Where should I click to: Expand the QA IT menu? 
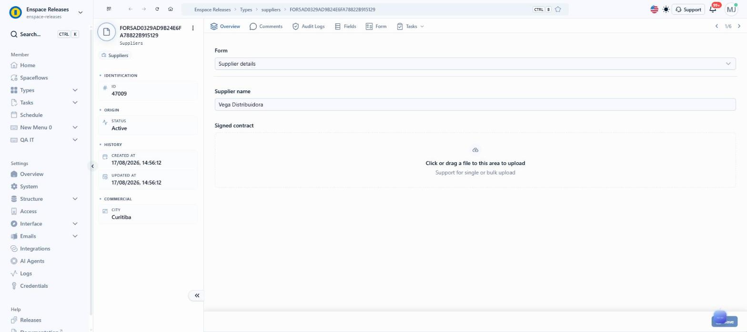click(75, 140)
